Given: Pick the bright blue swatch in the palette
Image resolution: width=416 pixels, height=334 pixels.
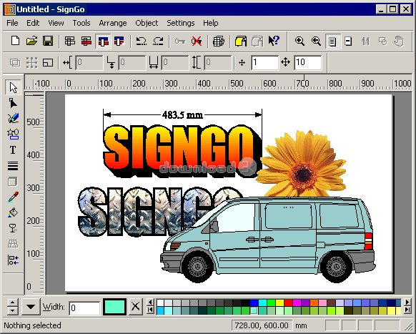Looking at the screenshot, I should tap(254, 303).
